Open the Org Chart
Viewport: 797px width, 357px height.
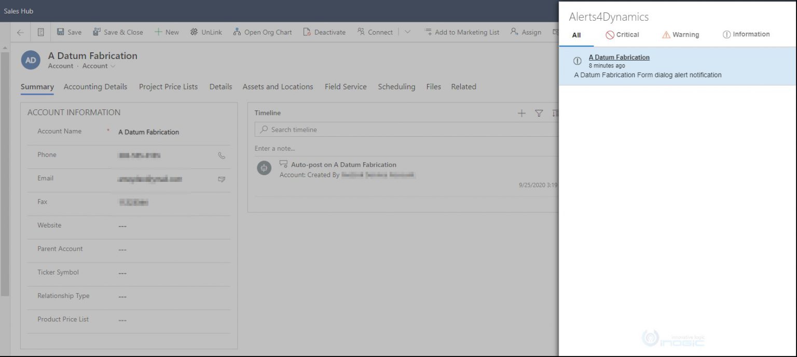pyautogui.click(x=262, y=32)
